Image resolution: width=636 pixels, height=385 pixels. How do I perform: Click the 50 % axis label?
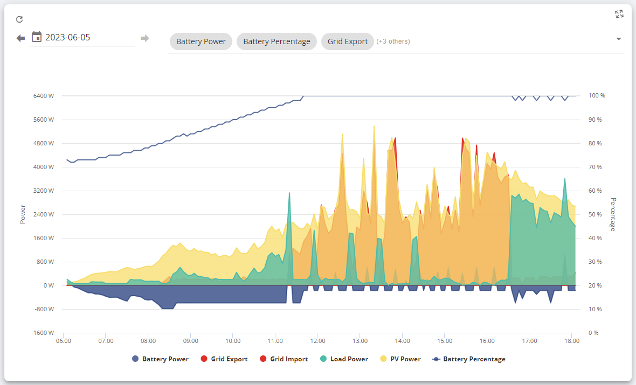click(595, 214)
